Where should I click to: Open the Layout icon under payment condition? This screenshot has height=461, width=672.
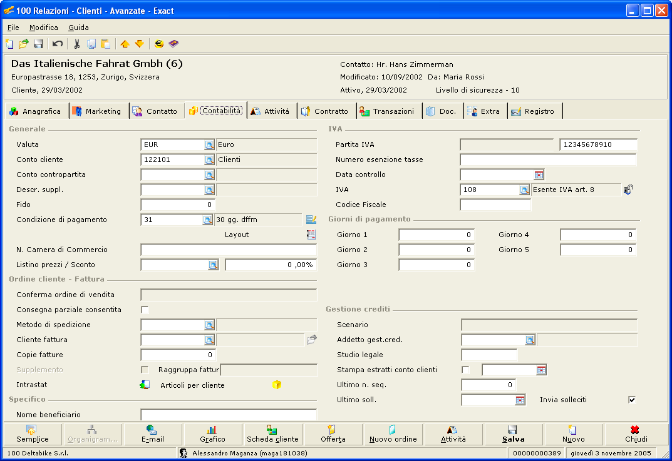point(311,235)
